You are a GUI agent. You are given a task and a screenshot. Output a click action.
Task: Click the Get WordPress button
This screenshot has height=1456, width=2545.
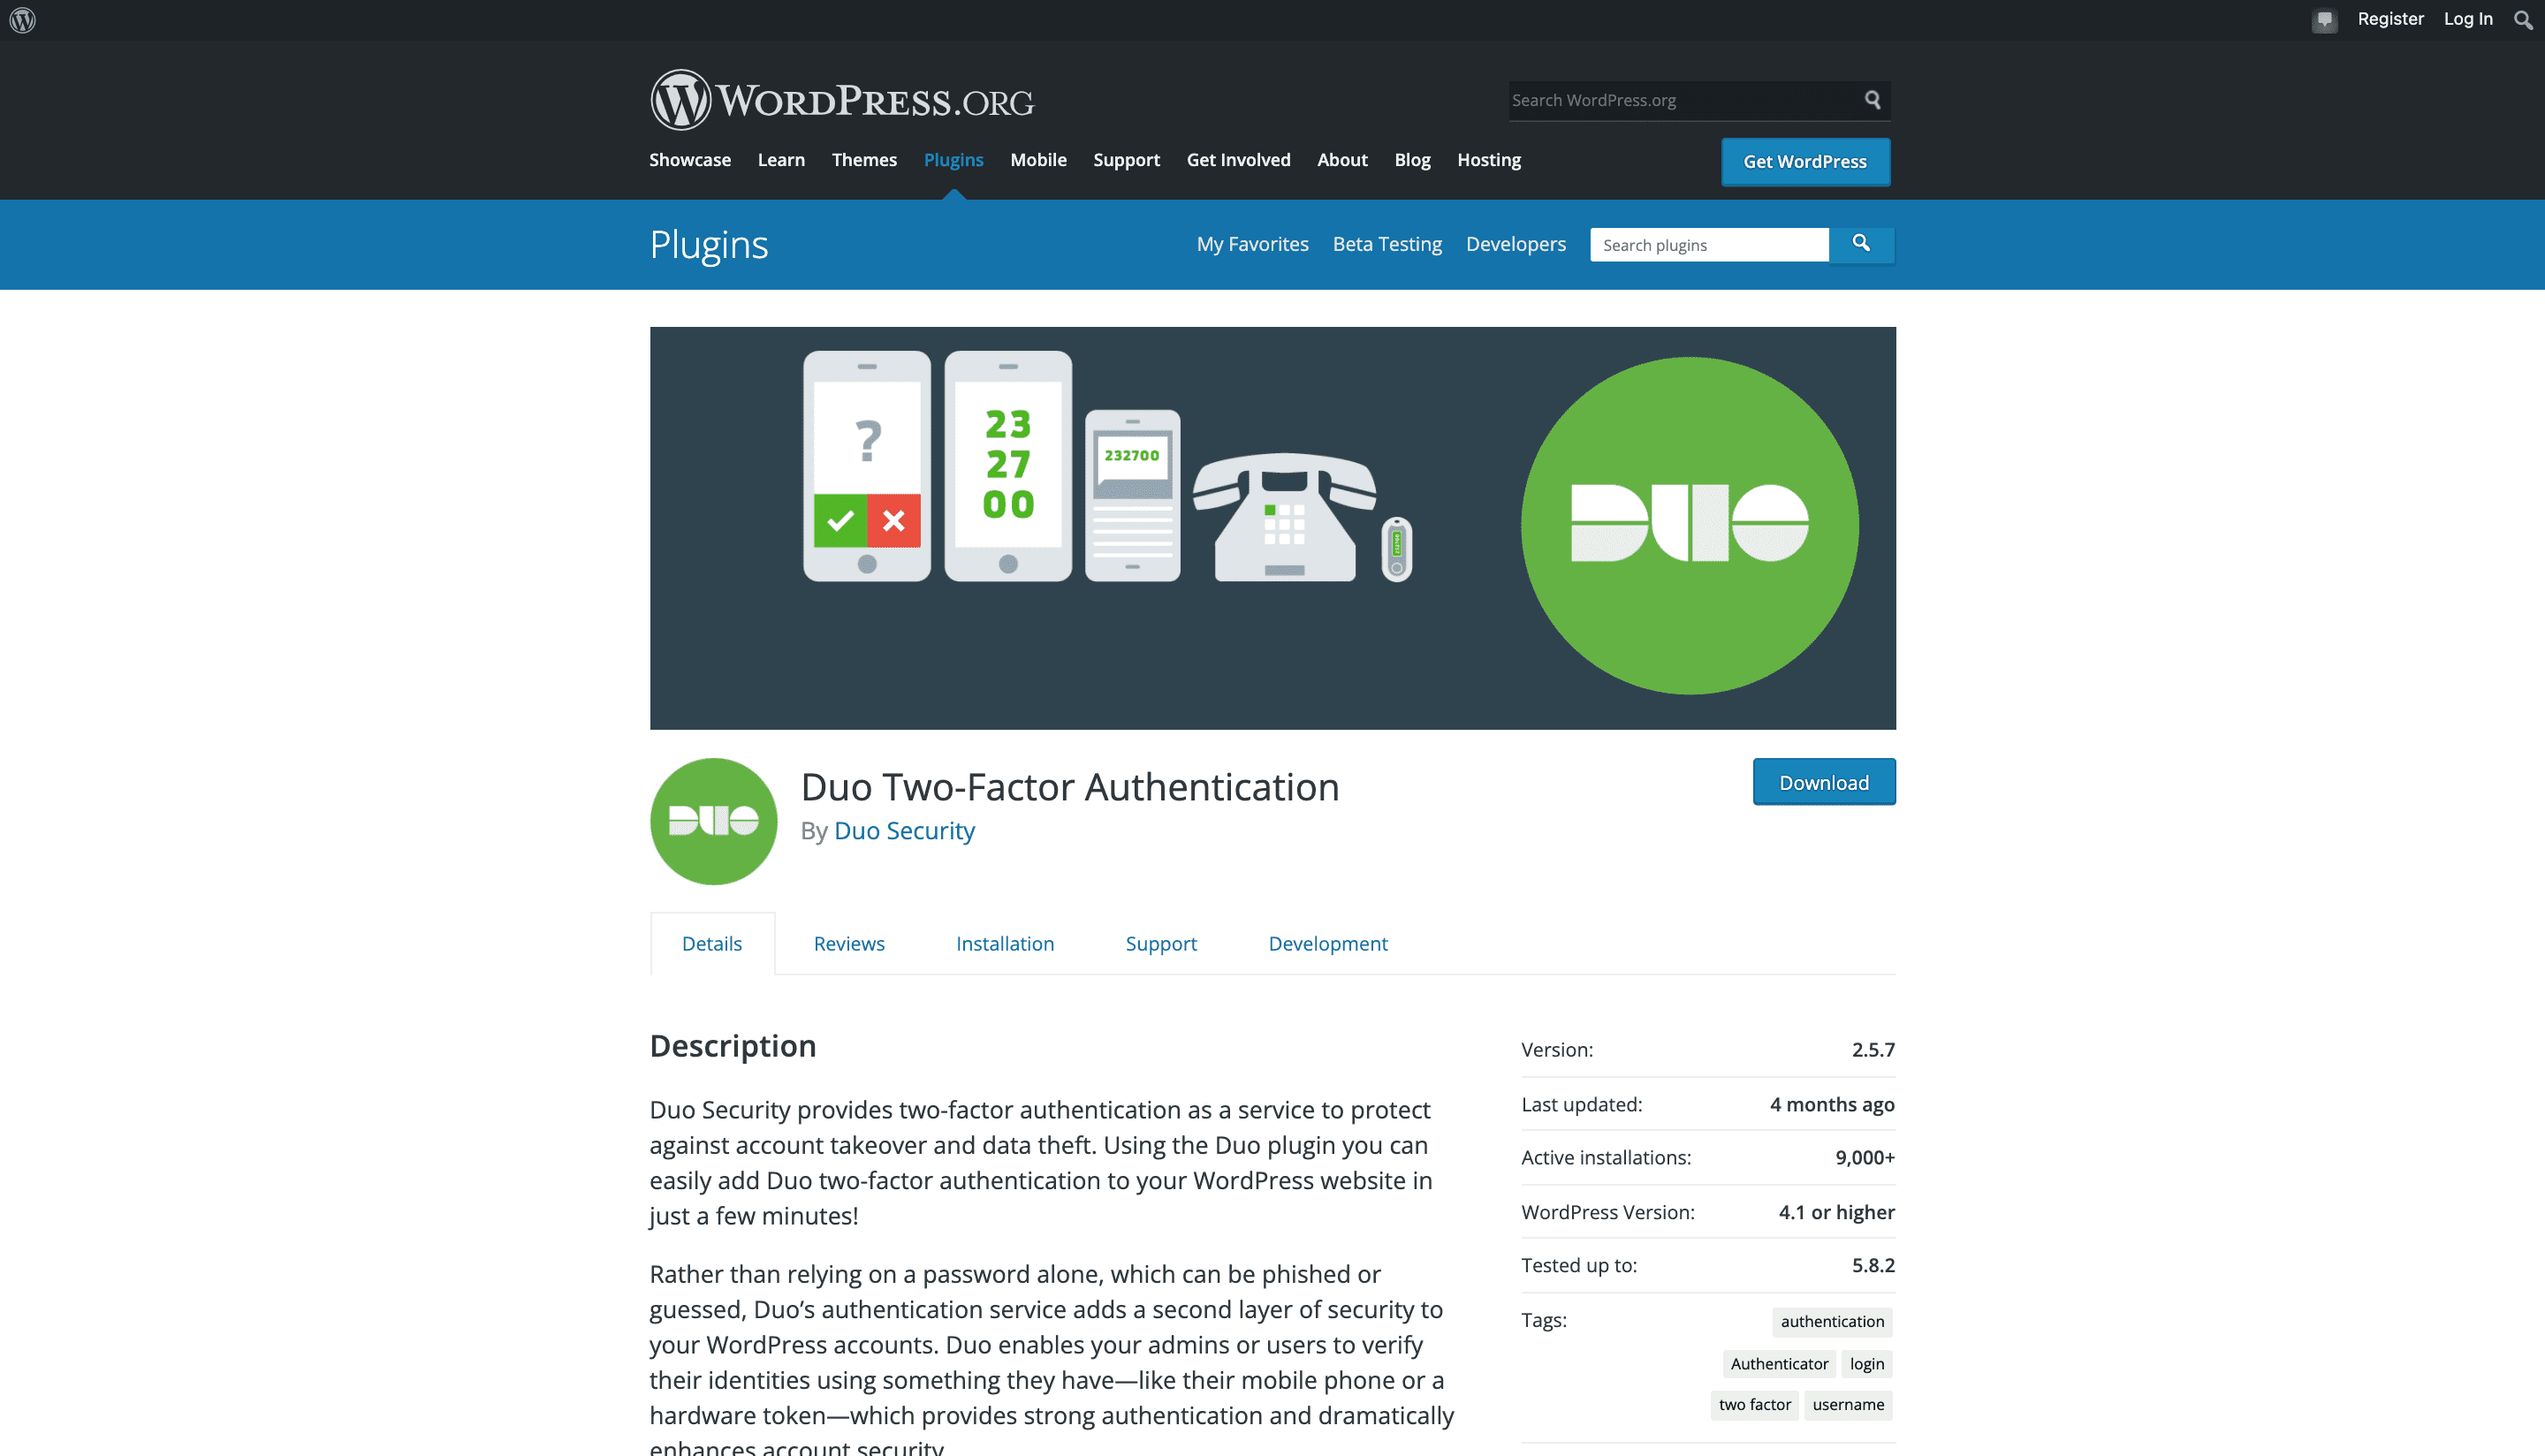click(x=1805, y=161)
